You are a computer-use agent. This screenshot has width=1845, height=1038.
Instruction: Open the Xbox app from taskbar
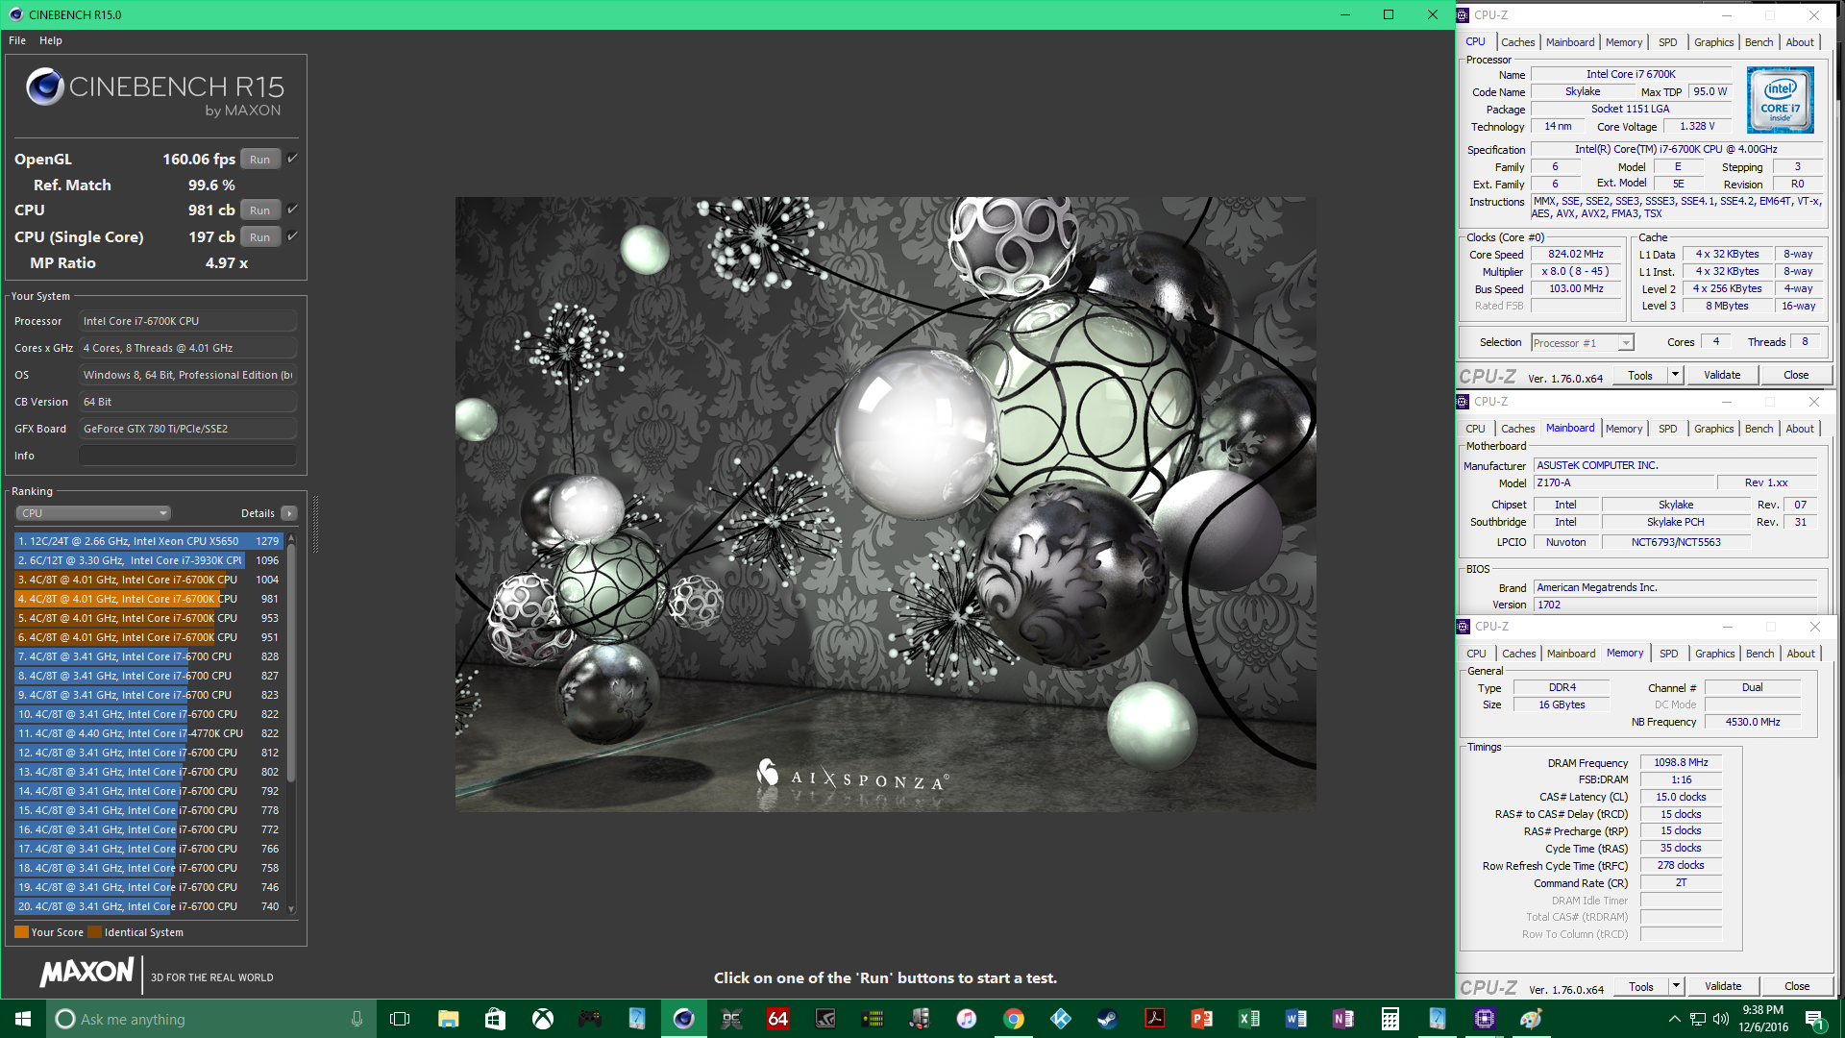point(543,1019)
